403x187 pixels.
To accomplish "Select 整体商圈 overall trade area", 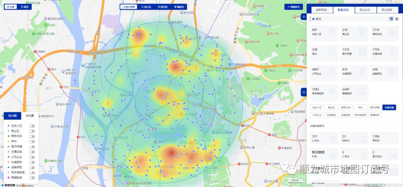I will pyautogui.click(x=128, y=7).
